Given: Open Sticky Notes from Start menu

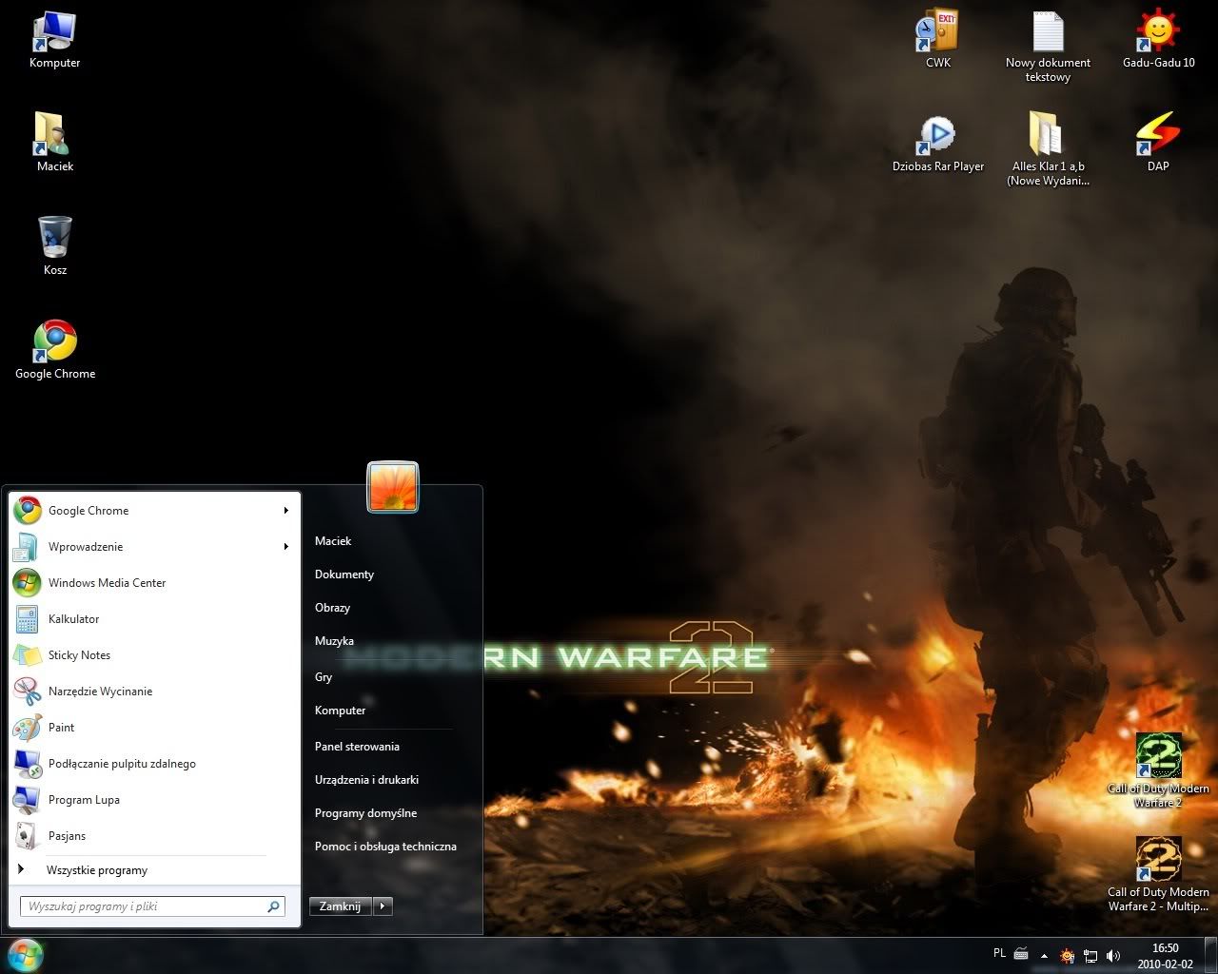Looking at the screenshot, I should point(152,655).
